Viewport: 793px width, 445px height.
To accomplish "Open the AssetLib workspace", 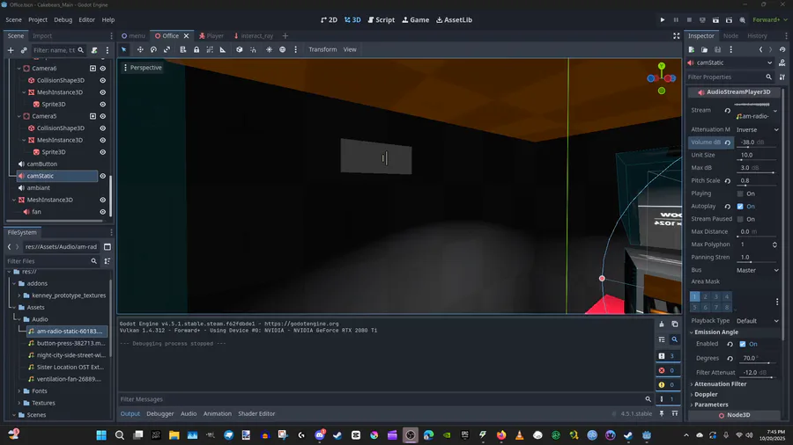I will tap(454, 19).
